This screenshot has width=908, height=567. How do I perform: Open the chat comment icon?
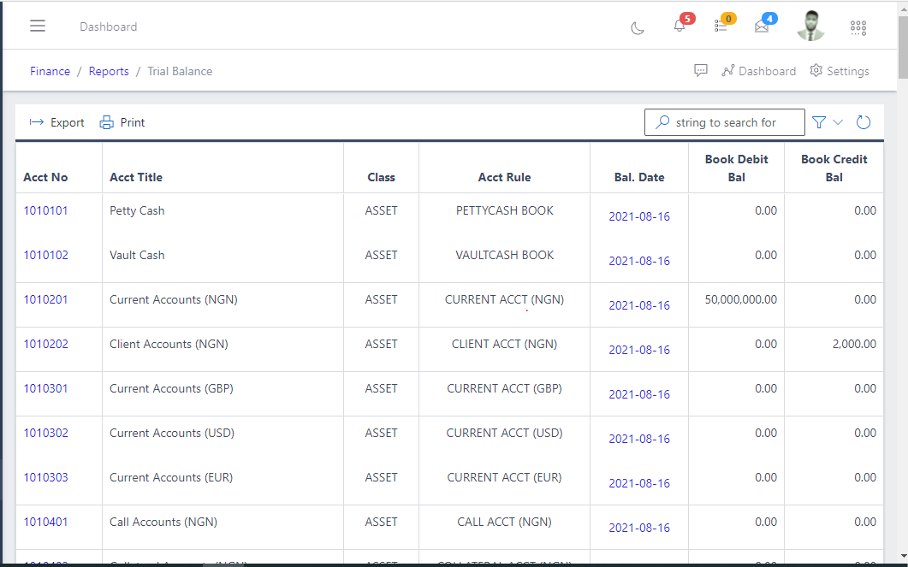(x=701, y=71)
